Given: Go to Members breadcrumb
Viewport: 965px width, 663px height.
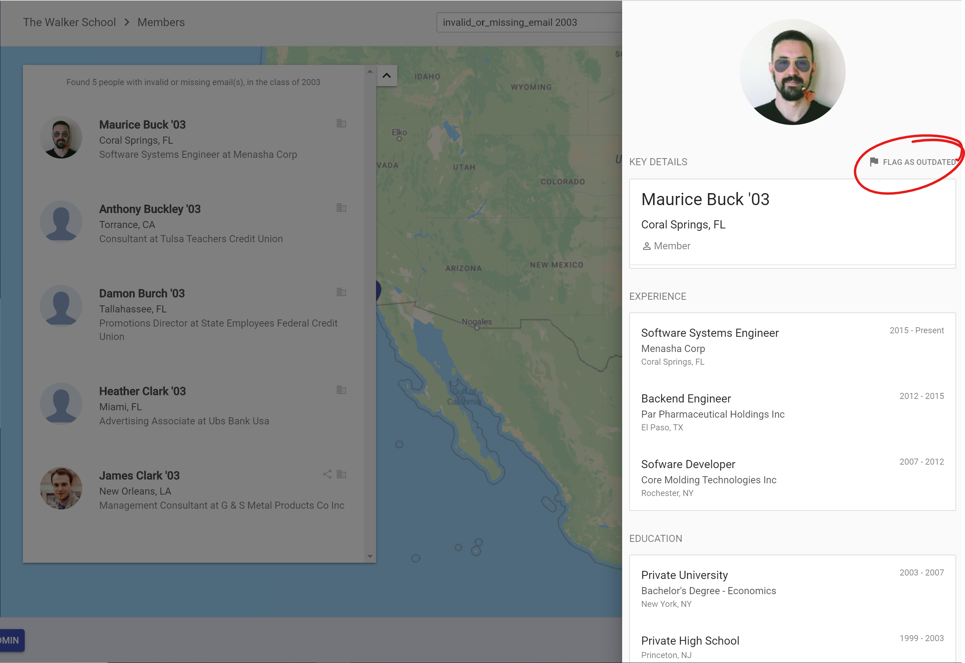Looking at the screenshot, I should point(161,23).
